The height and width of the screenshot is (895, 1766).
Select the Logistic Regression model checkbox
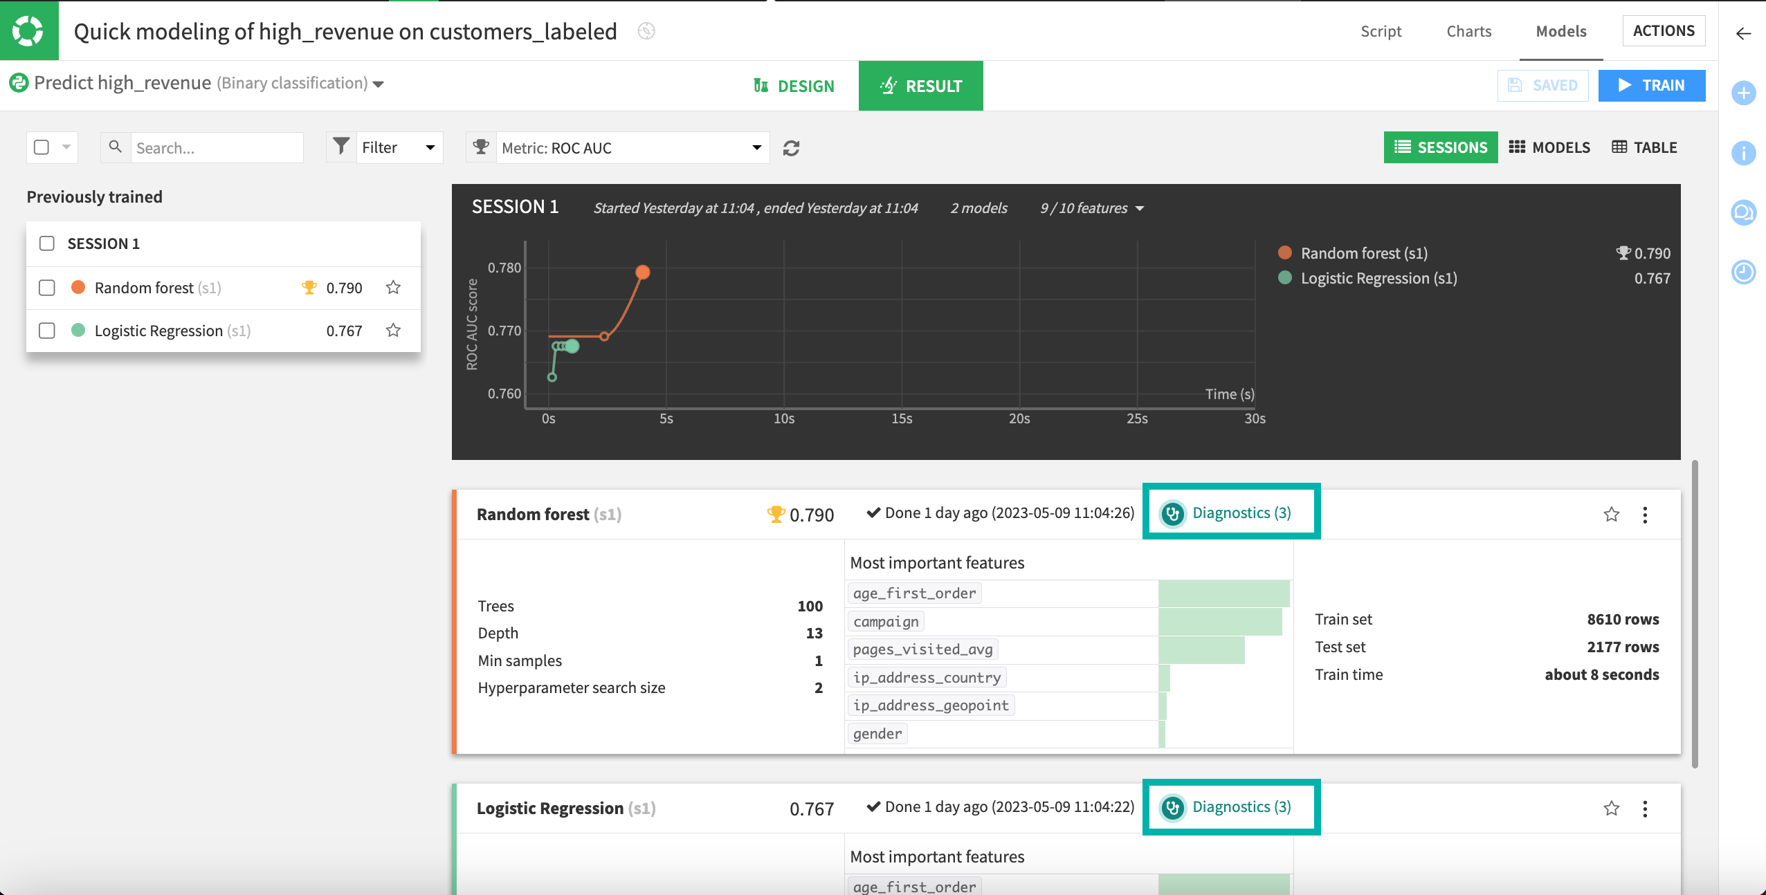pos(46,330)
